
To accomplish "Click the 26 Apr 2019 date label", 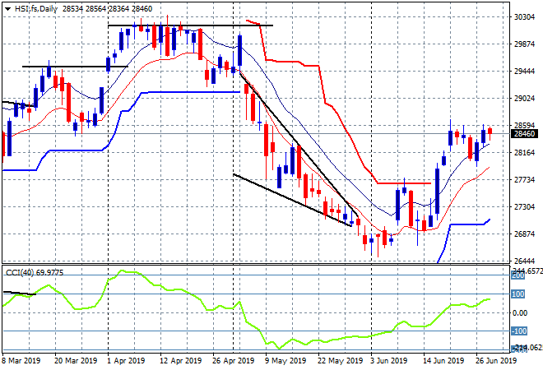I will (234, 361).
